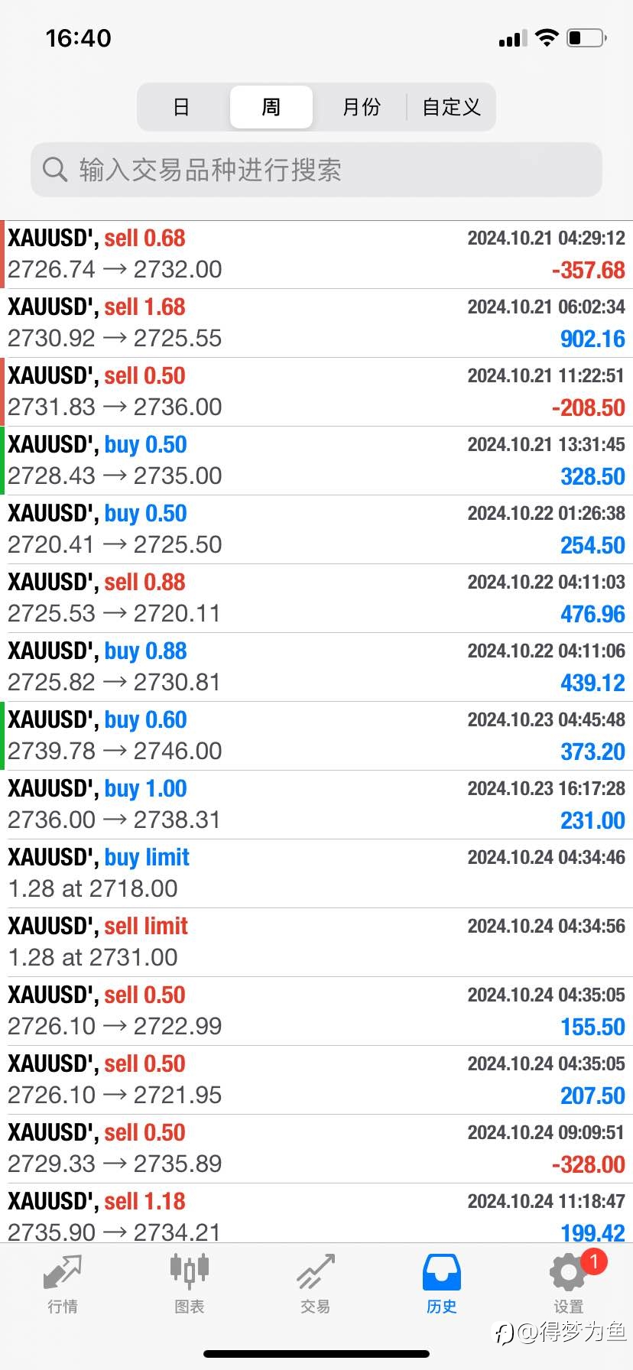This screenshot has width=633, height=1370.
Task: Open the 交易 trade icon
Action: [316, 1272]
